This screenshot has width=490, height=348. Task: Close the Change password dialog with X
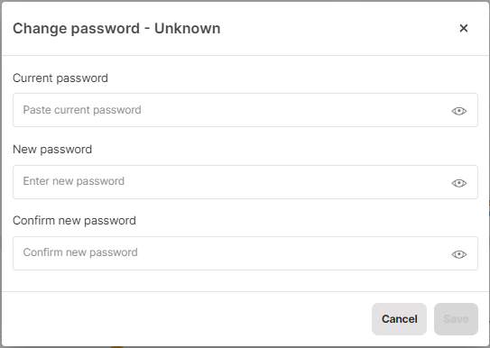coord(464,28)
